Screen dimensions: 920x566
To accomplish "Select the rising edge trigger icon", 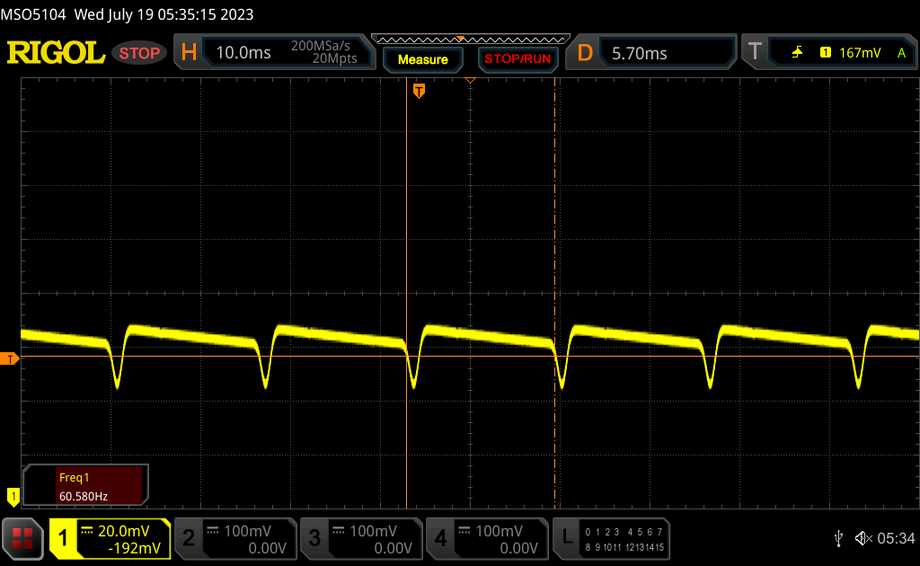I will [797, 53].
